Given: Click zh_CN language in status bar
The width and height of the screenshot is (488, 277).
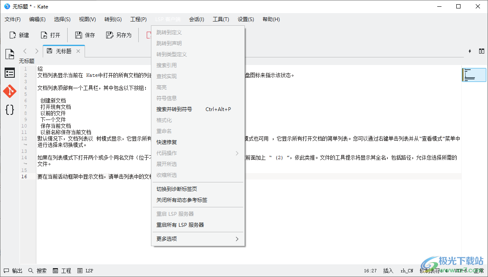Looking at the screenshot, I should (x=407, y=271).
